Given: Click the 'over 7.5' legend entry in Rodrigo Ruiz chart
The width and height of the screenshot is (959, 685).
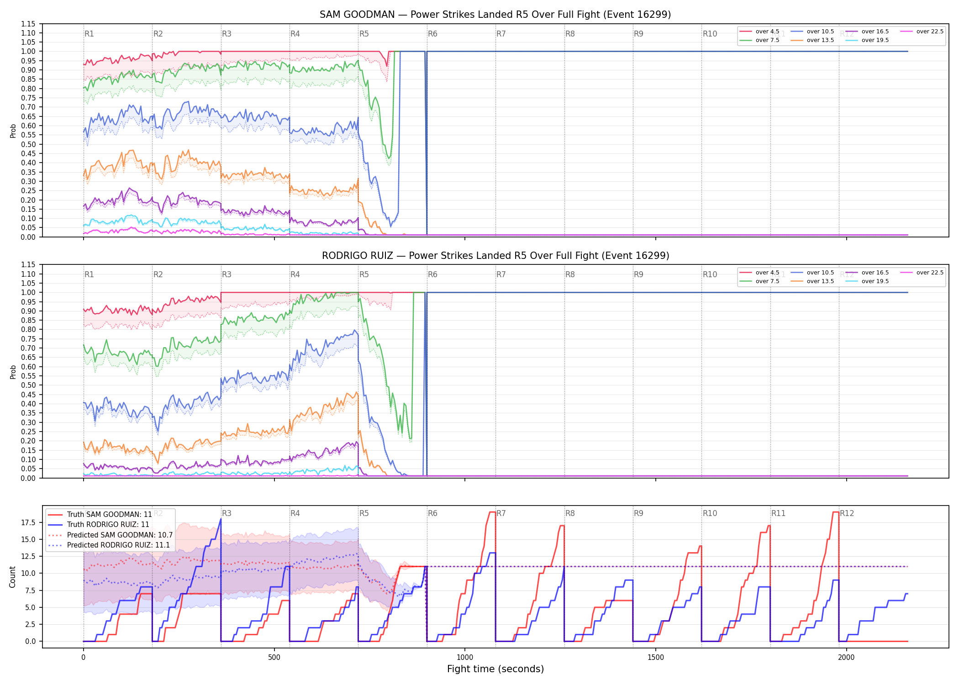Looking at the screenshot, I should (x=759, y=281).
